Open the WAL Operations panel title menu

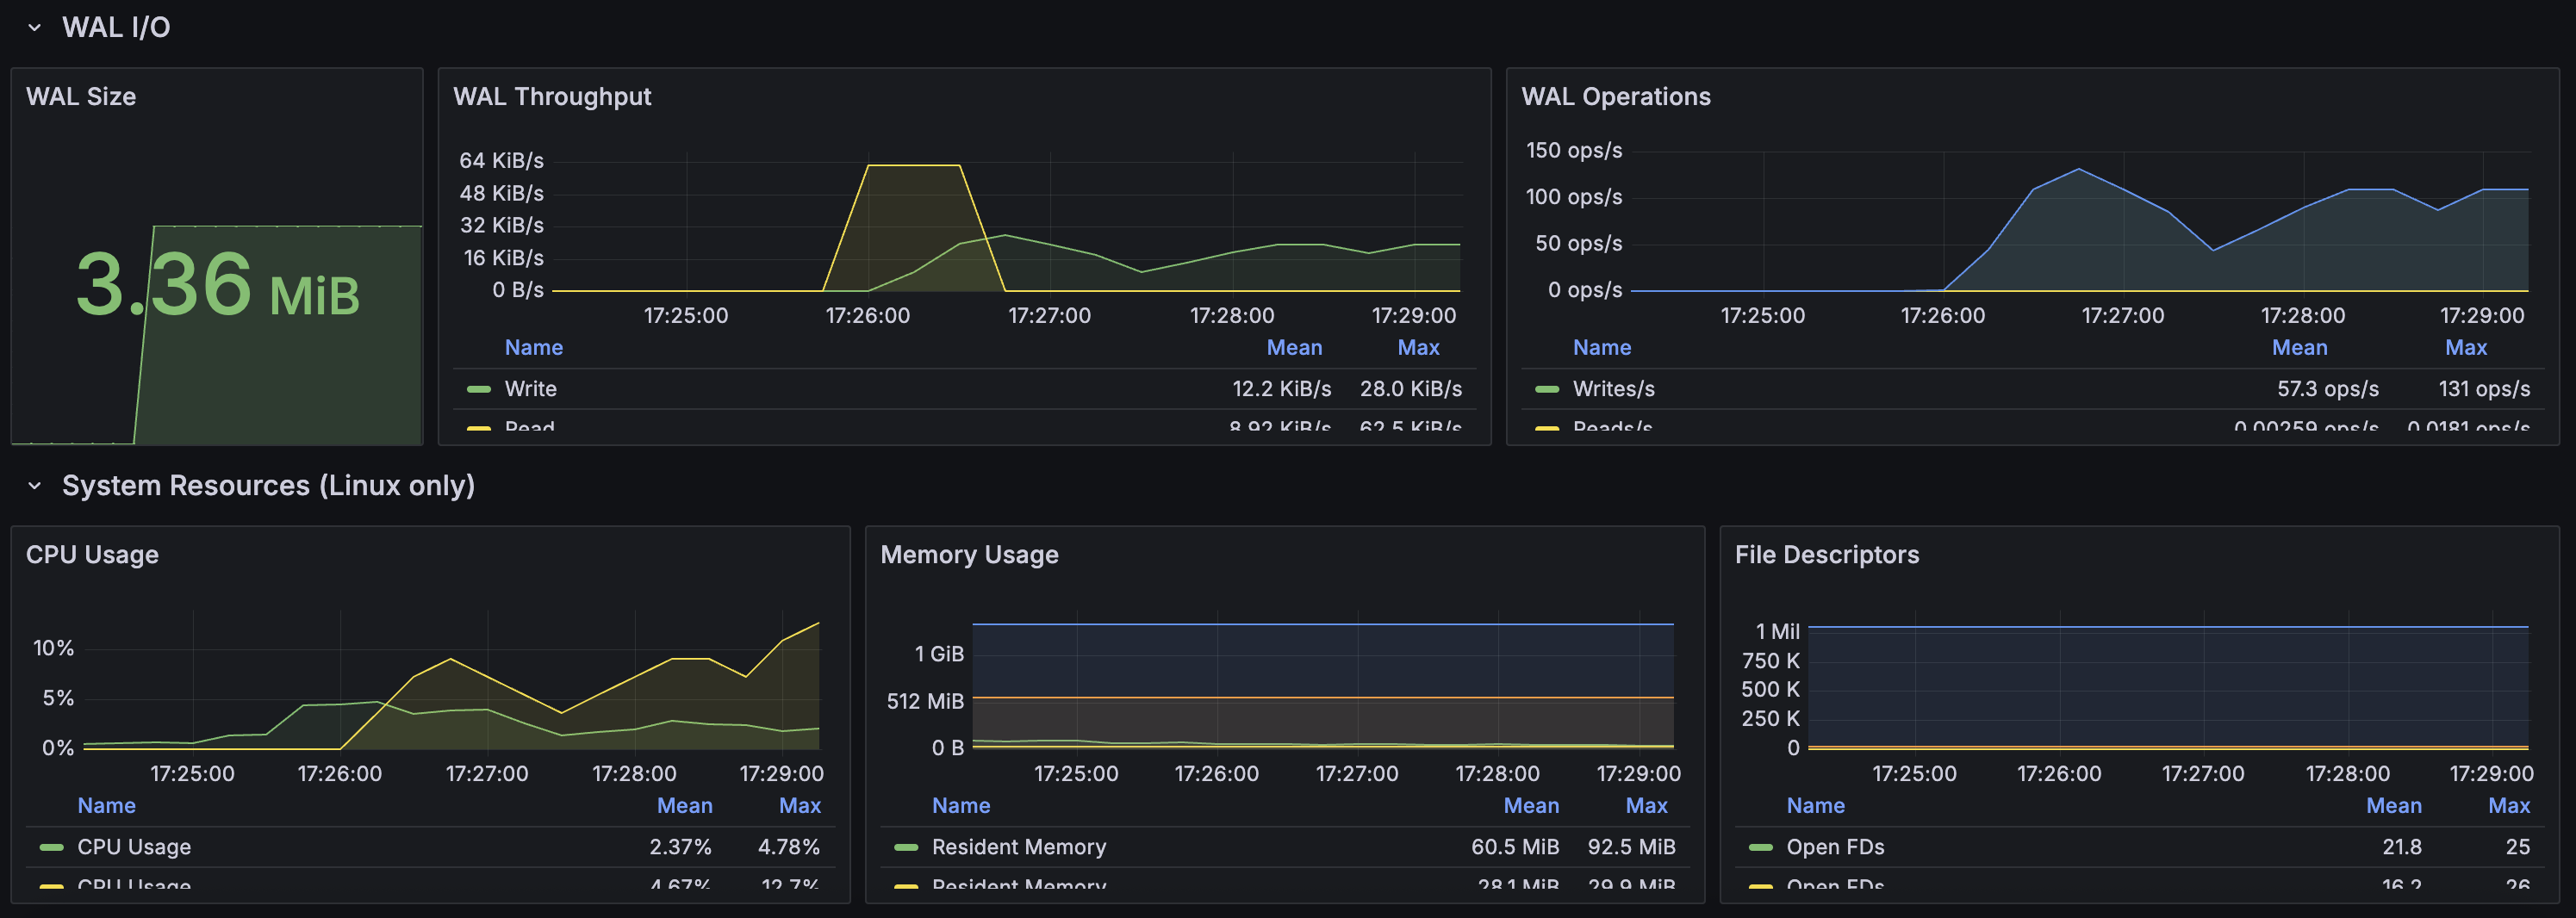pos(1615,97)
